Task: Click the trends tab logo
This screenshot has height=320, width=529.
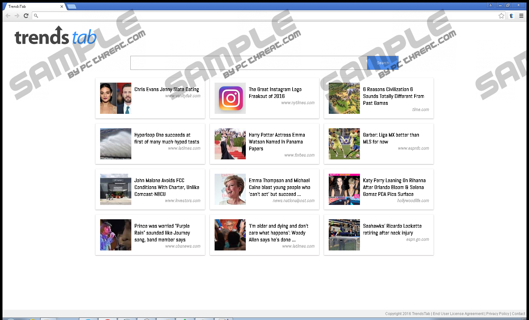Action: pyautogui.click(x=56, y=36)
